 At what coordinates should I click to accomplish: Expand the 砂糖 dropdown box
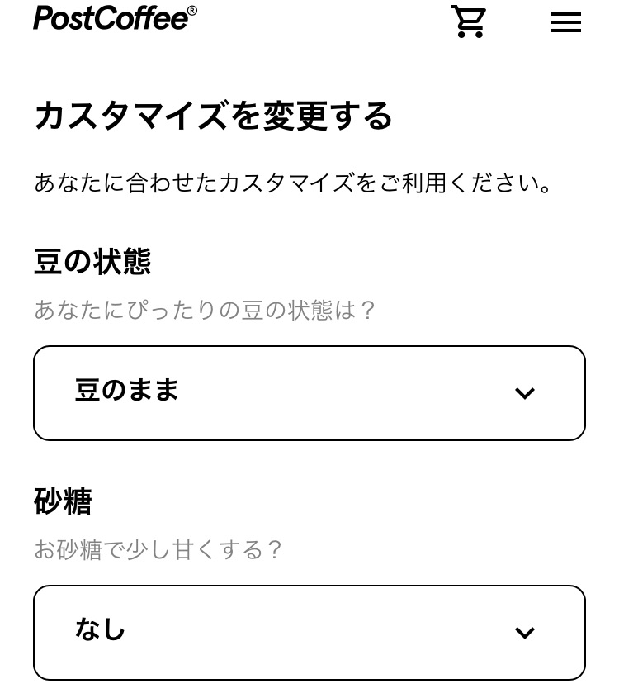[x=309, y=633]
